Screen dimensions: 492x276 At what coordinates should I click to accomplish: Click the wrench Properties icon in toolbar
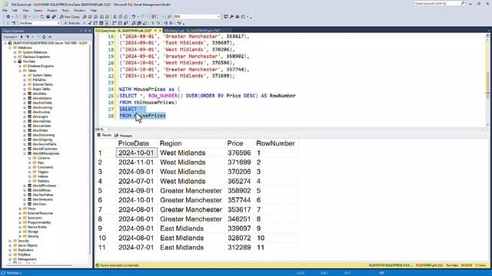[x=231, y=17]
